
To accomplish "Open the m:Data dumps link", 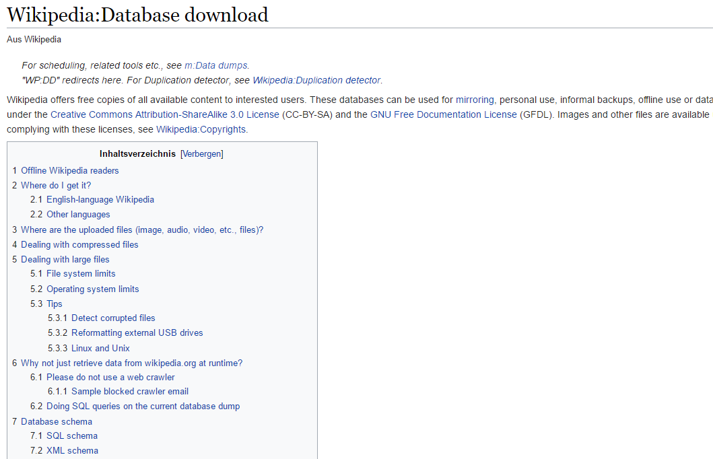I will tap(216, 65).
